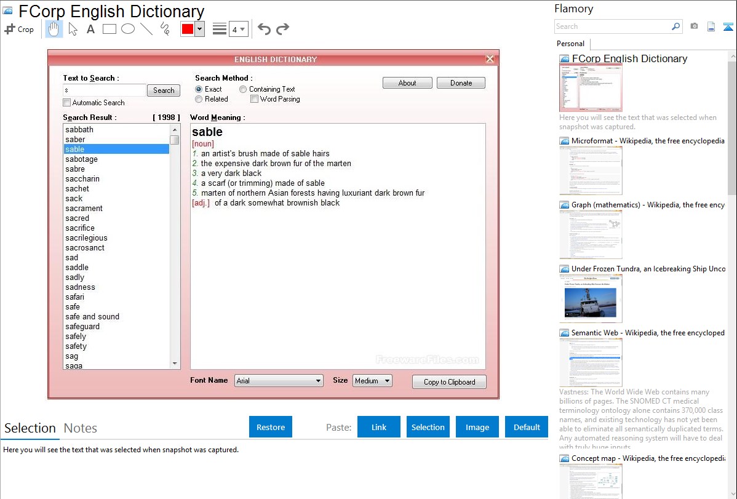Click the icon beside Semantic Web title
The height and width of the screenshot is (499, 737).
click(x=564, y=333)
